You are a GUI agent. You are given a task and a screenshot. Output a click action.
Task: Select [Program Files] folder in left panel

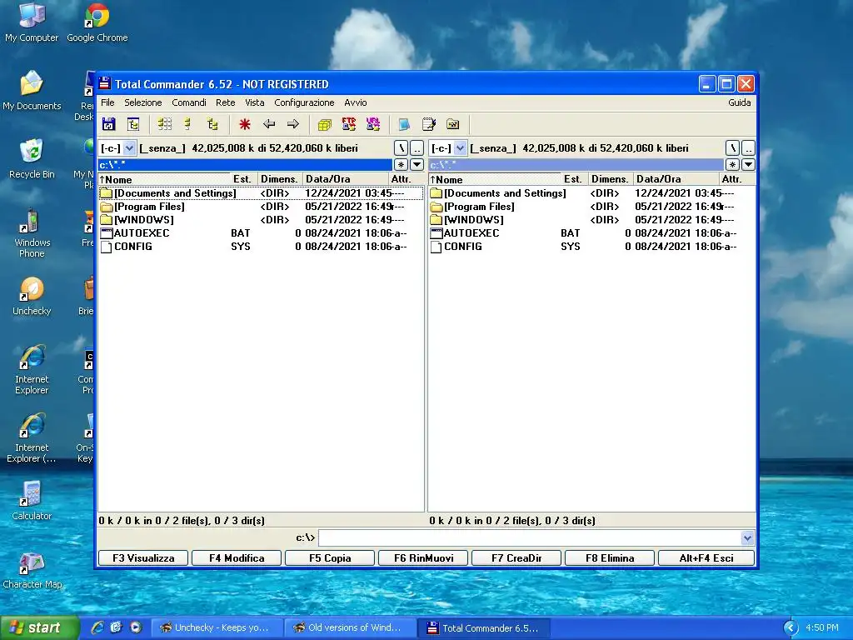click(x=261, y=207)
